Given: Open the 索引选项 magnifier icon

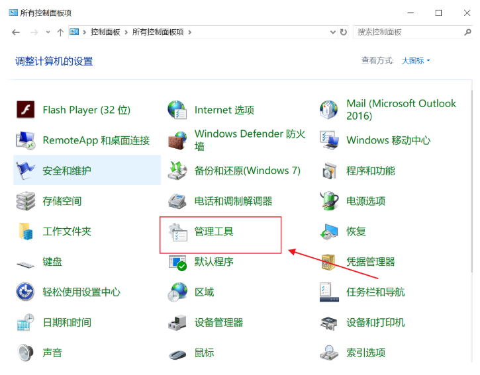Looking at the screenshot, I should point(329,353).
